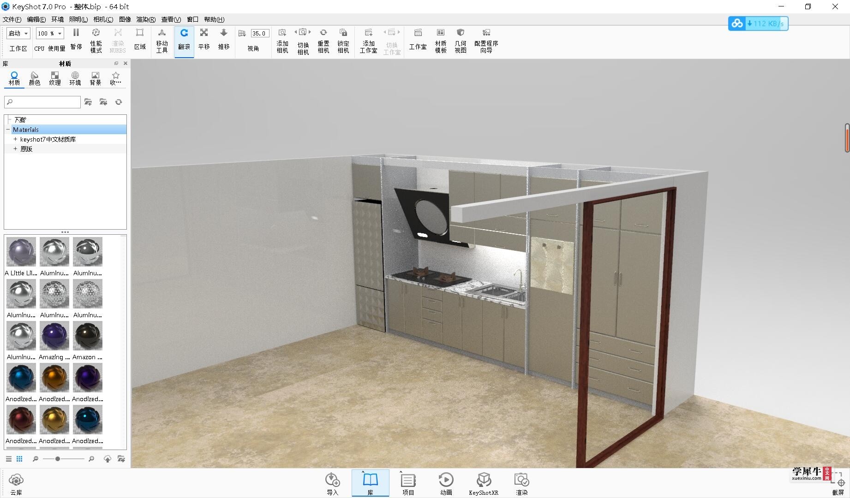Open the workspace dropdown showing 启动

pyautogui.click(x=18, y=33)
